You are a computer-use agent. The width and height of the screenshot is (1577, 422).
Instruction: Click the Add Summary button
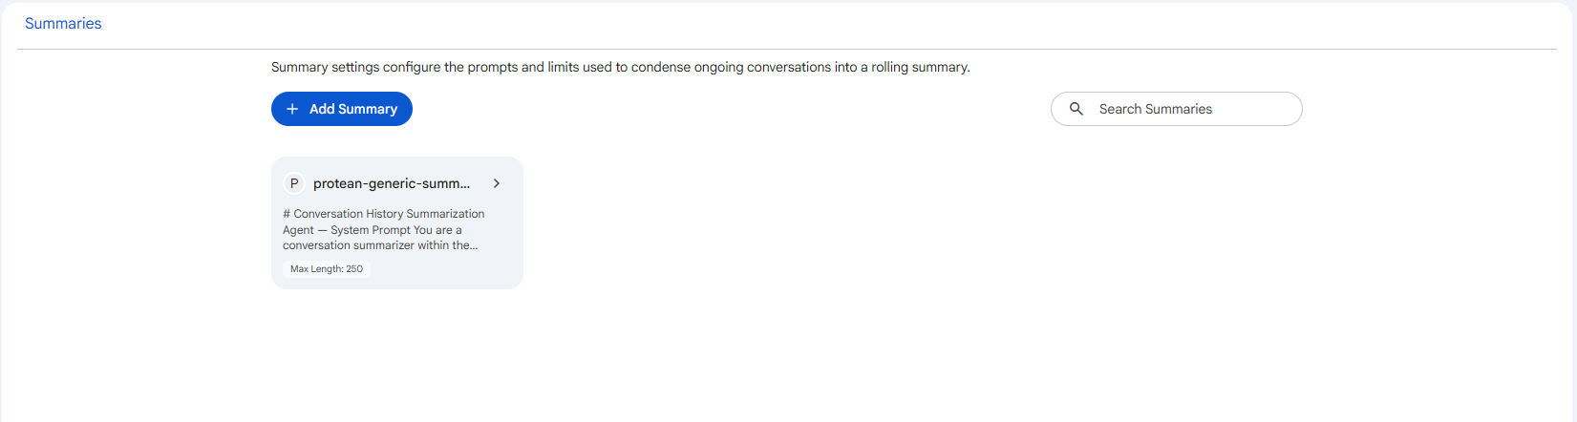342,109
